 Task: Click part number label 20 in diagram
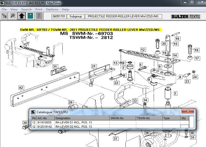[164, 44]
